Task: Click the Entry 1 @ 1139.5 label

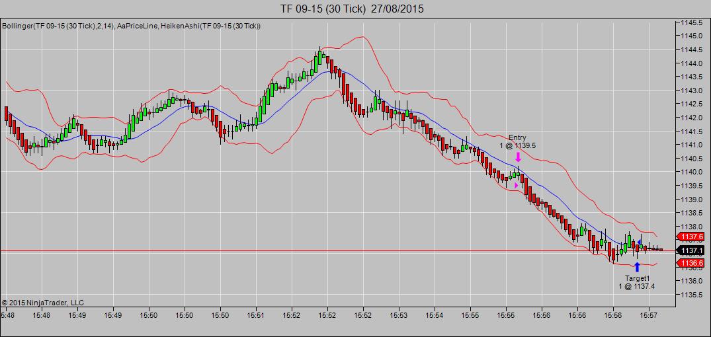Action: tap(518, 141)
